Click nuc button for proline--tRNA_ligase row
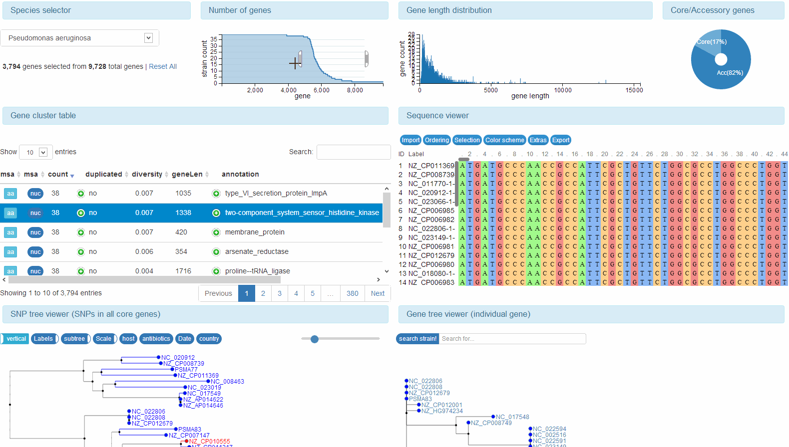The height and width of the screenshot is (447, 789). pos(35,271)
